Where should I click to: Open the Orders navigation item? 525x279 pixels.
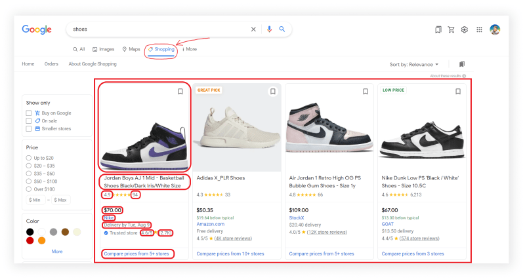pyautogui.click(x=51, y=64)
